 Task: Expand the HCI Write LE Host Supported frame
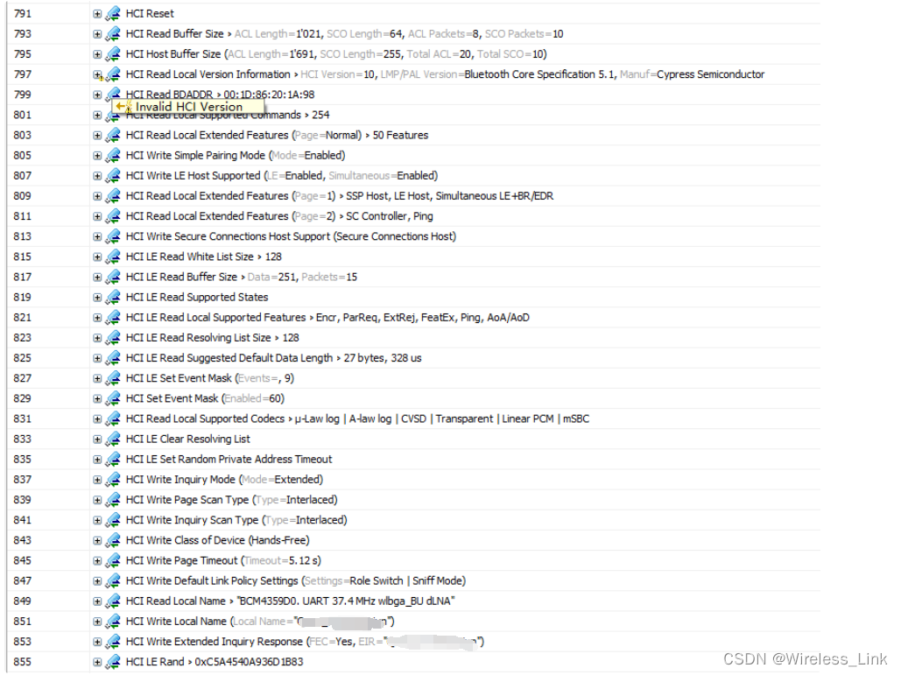tap(96, 175)
